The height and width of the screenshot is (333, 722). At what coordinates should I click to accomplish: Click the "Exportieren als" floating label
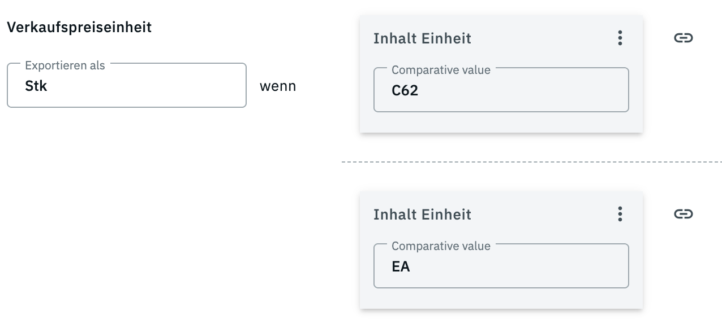tap(65, 65)
